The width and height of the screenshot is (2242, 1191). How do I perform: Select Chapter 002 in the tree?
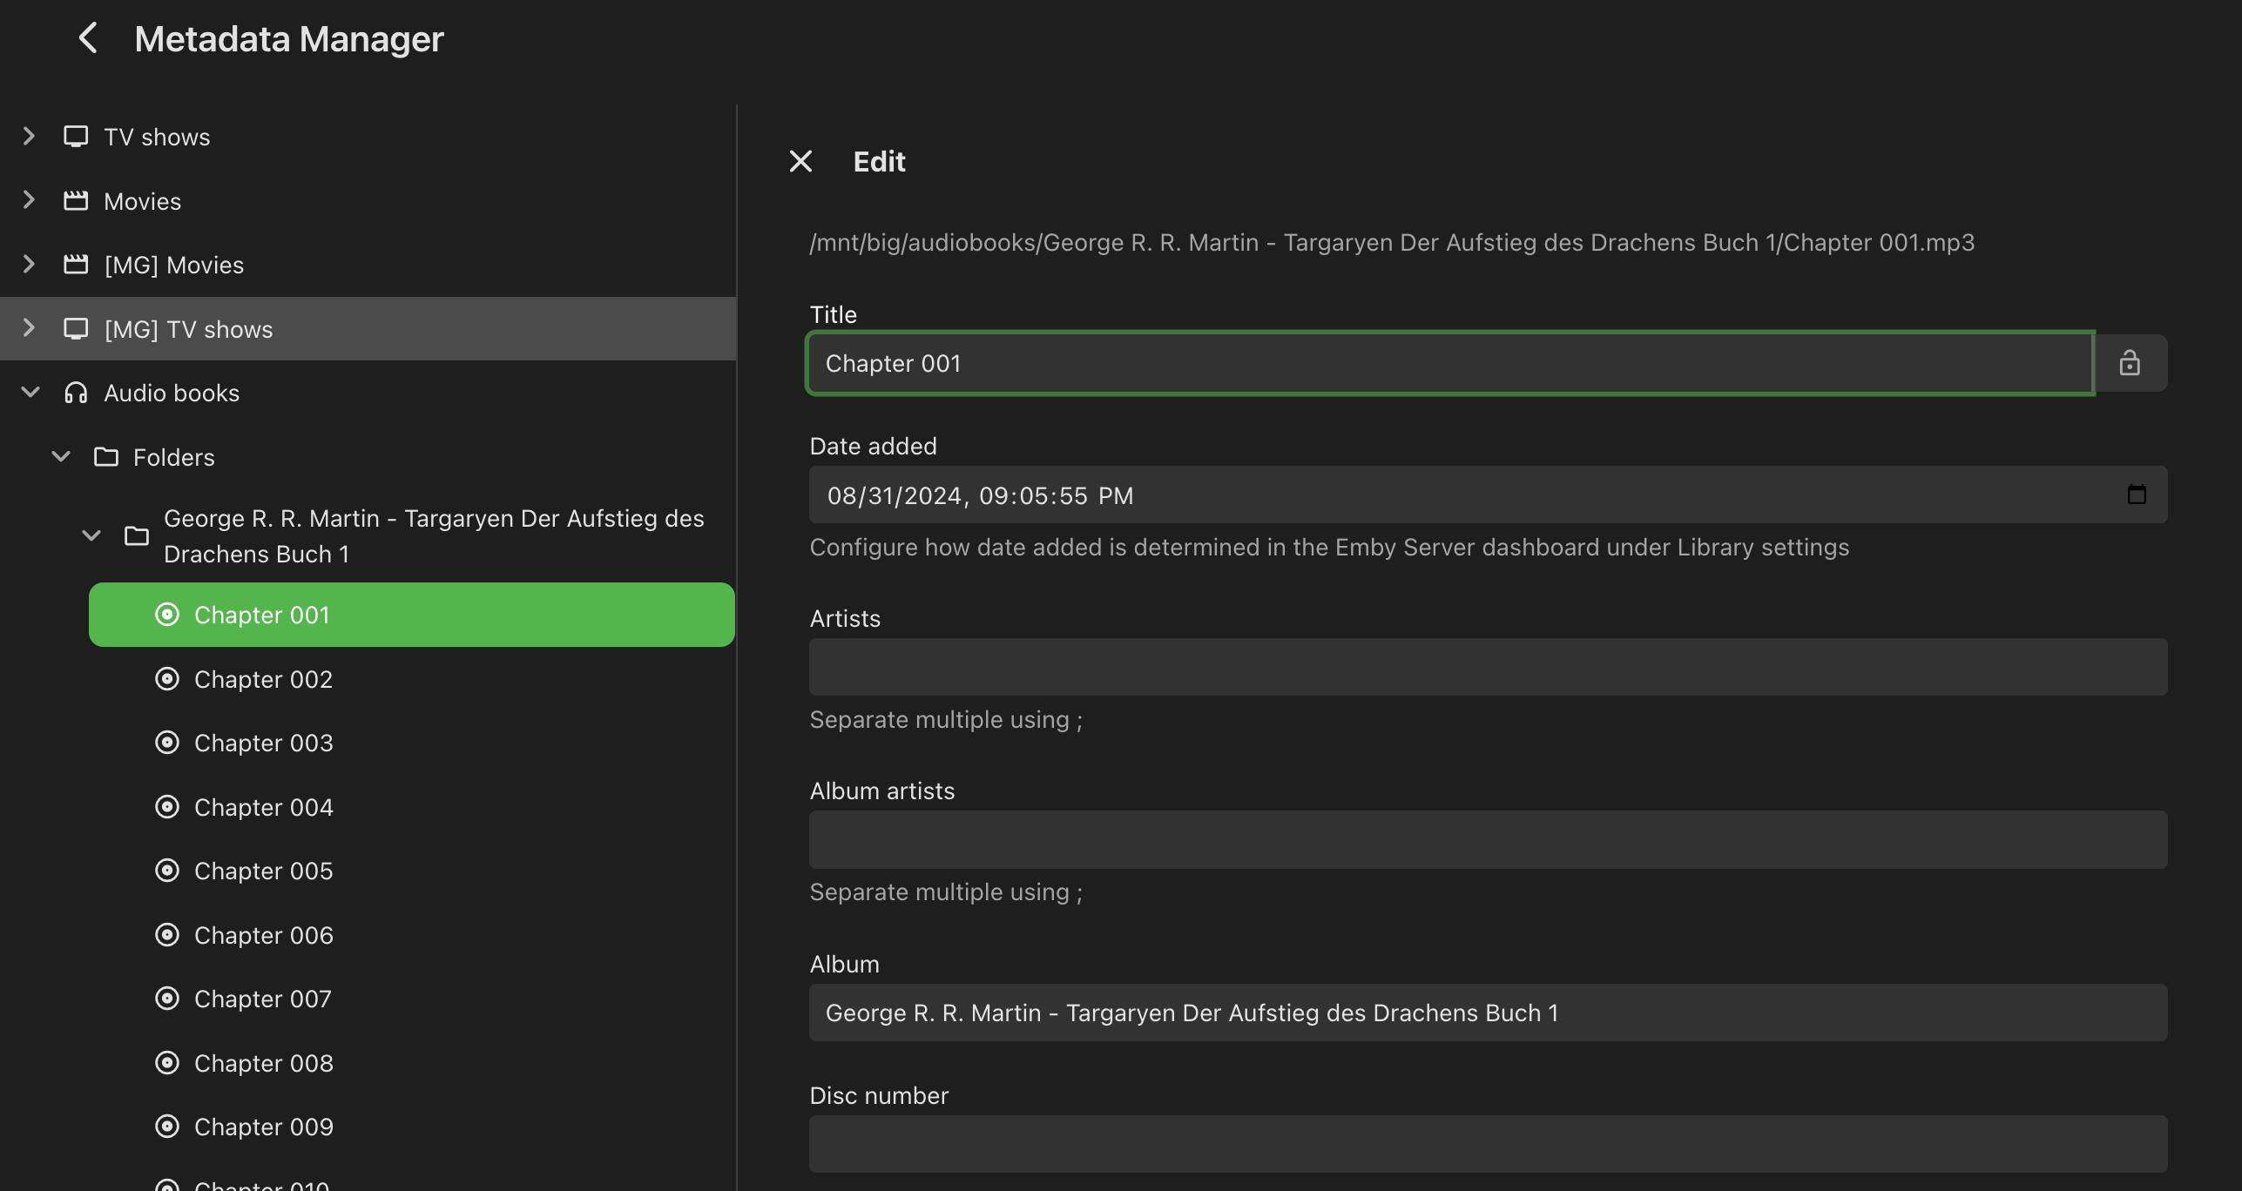click(263, 679)
